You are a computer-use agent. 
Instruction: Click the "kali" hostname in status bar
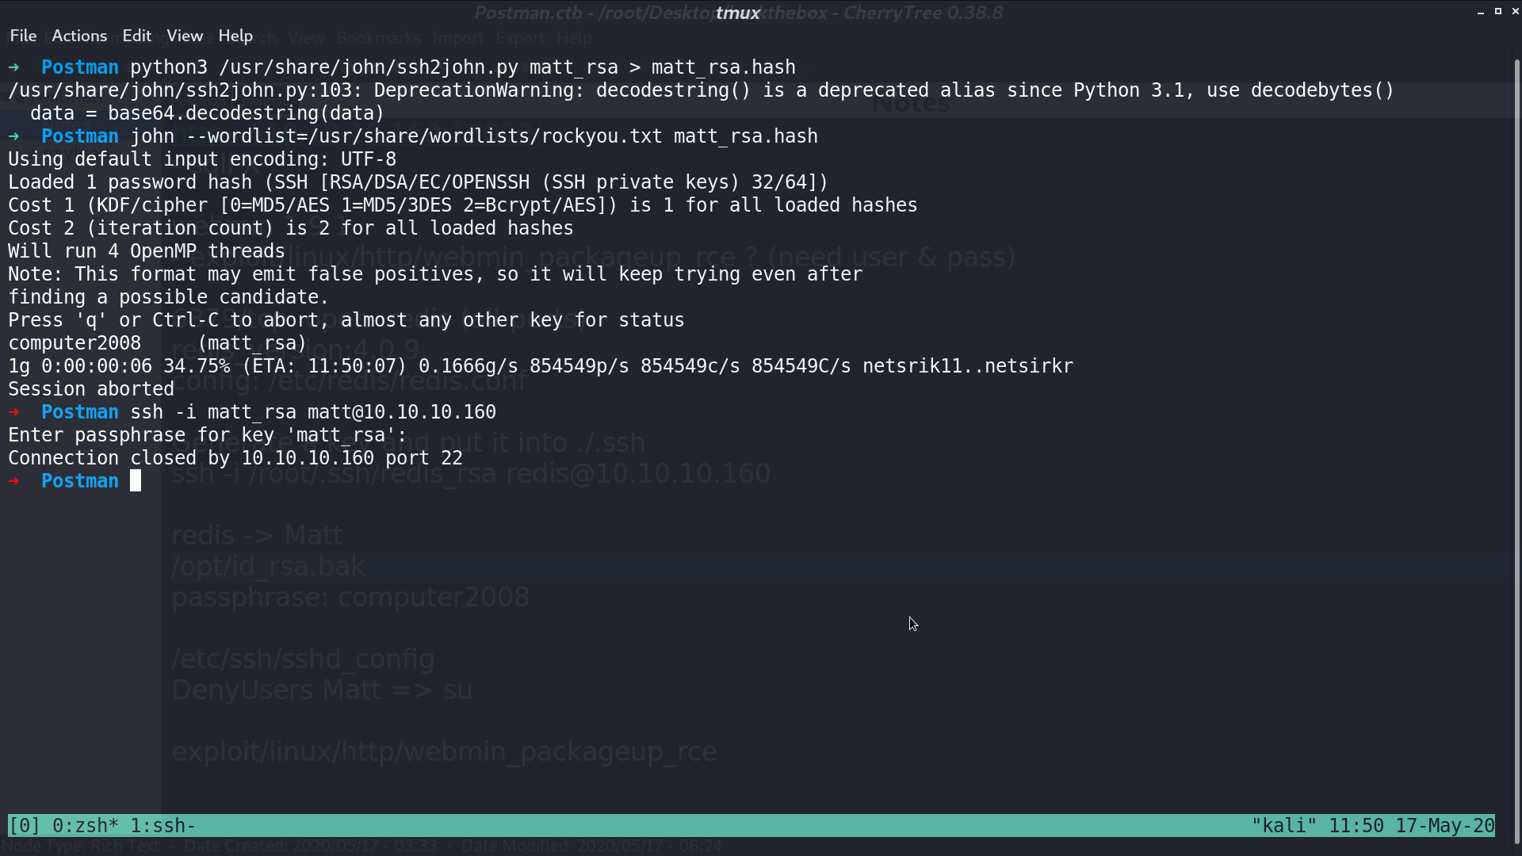point(1284,825)
